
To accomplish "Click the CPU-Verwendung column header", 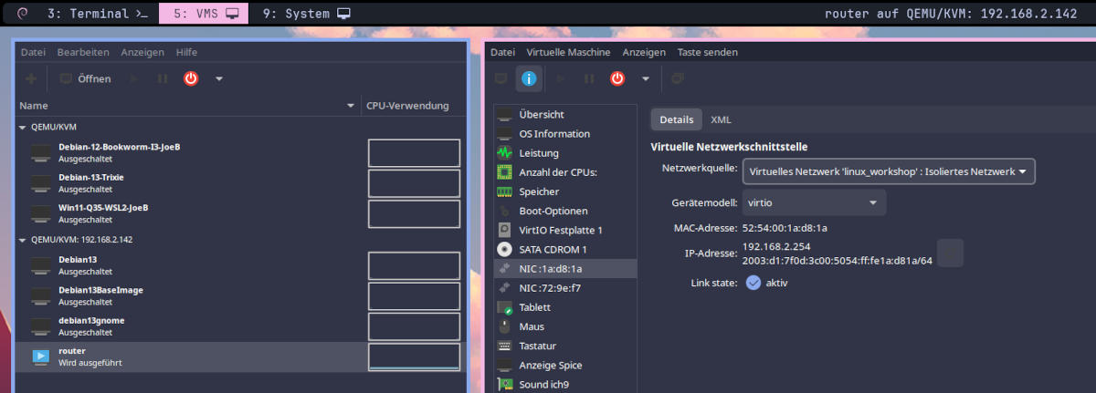I will [x=408, y=106].
